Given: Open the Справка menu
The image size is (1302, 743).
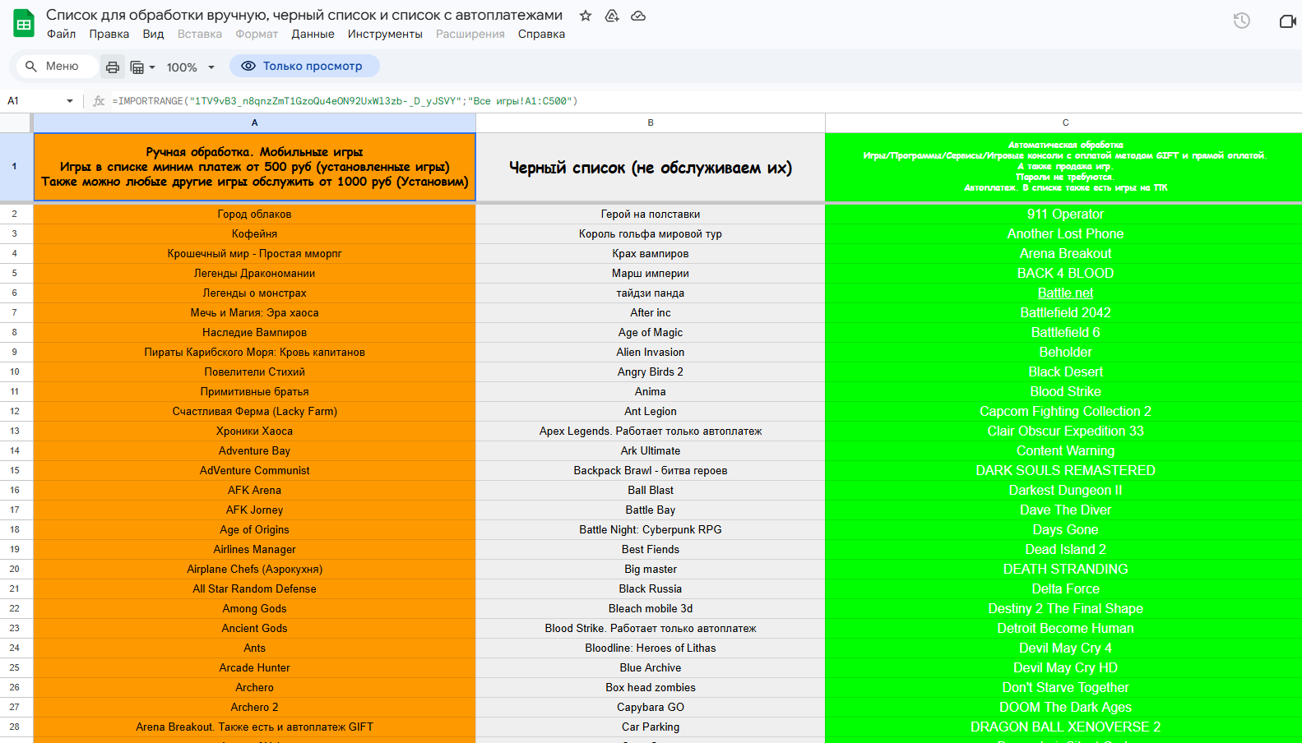Looking at the screenshot, I should pos(541,34).
